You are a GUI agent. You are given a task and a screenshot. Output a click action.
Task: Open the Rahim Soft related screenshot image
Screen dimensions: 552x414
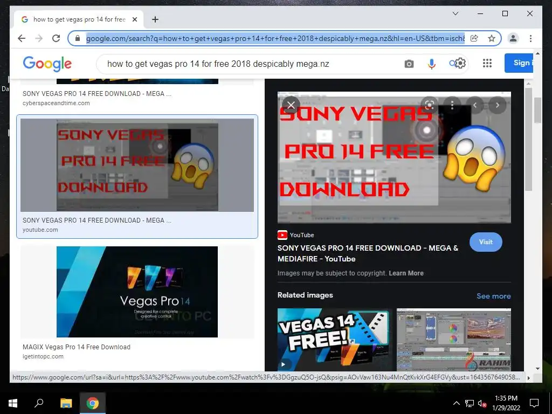454,340
